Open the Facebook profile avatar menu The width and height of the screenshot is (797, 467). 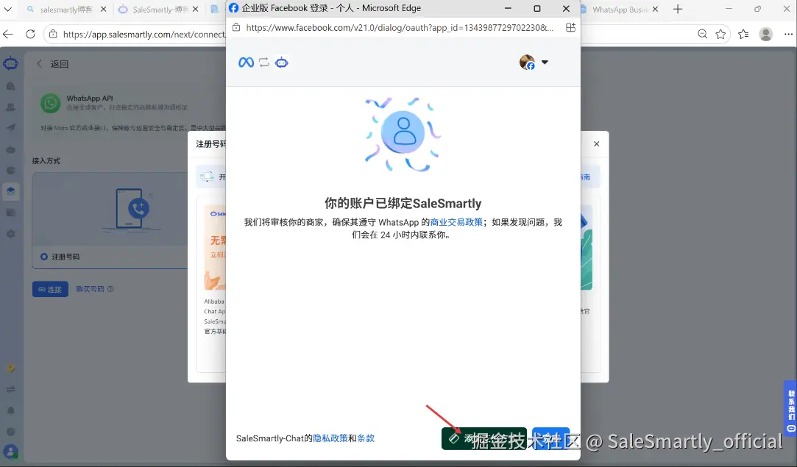527,62
